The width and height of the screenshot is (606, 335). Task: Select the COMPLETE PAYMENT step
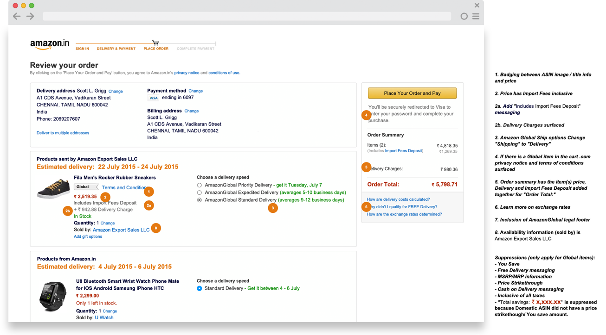[x=195, y=49]
